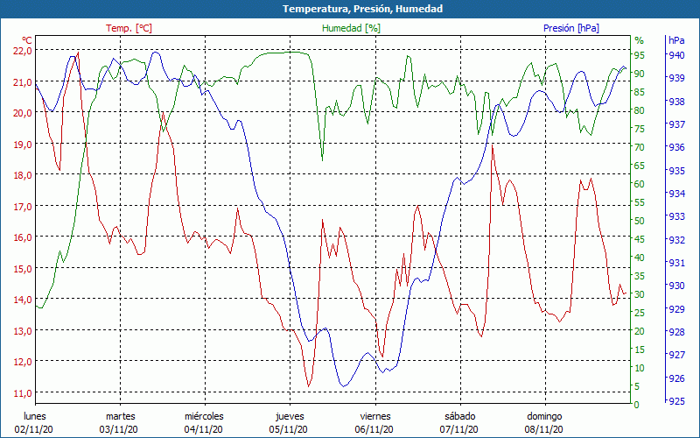700x438 pixels.
Task: Click the '22,0' temperature axis value
Action: pyautogui.click(x=23, y=51)
